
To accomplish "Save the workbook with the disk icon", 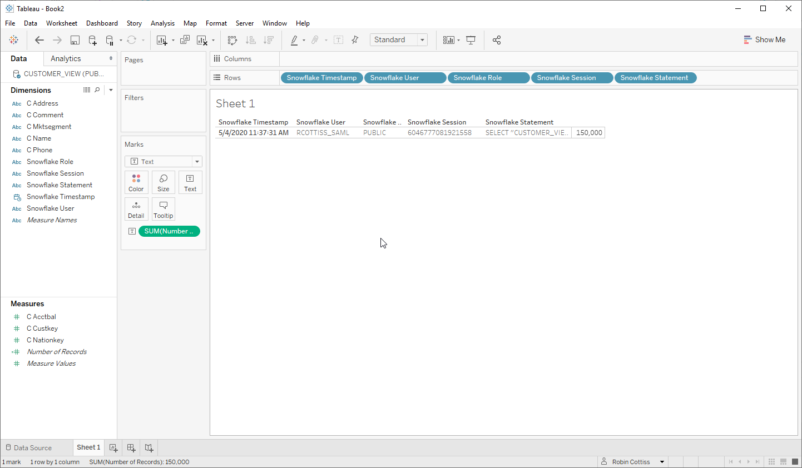I will [75, 40].
